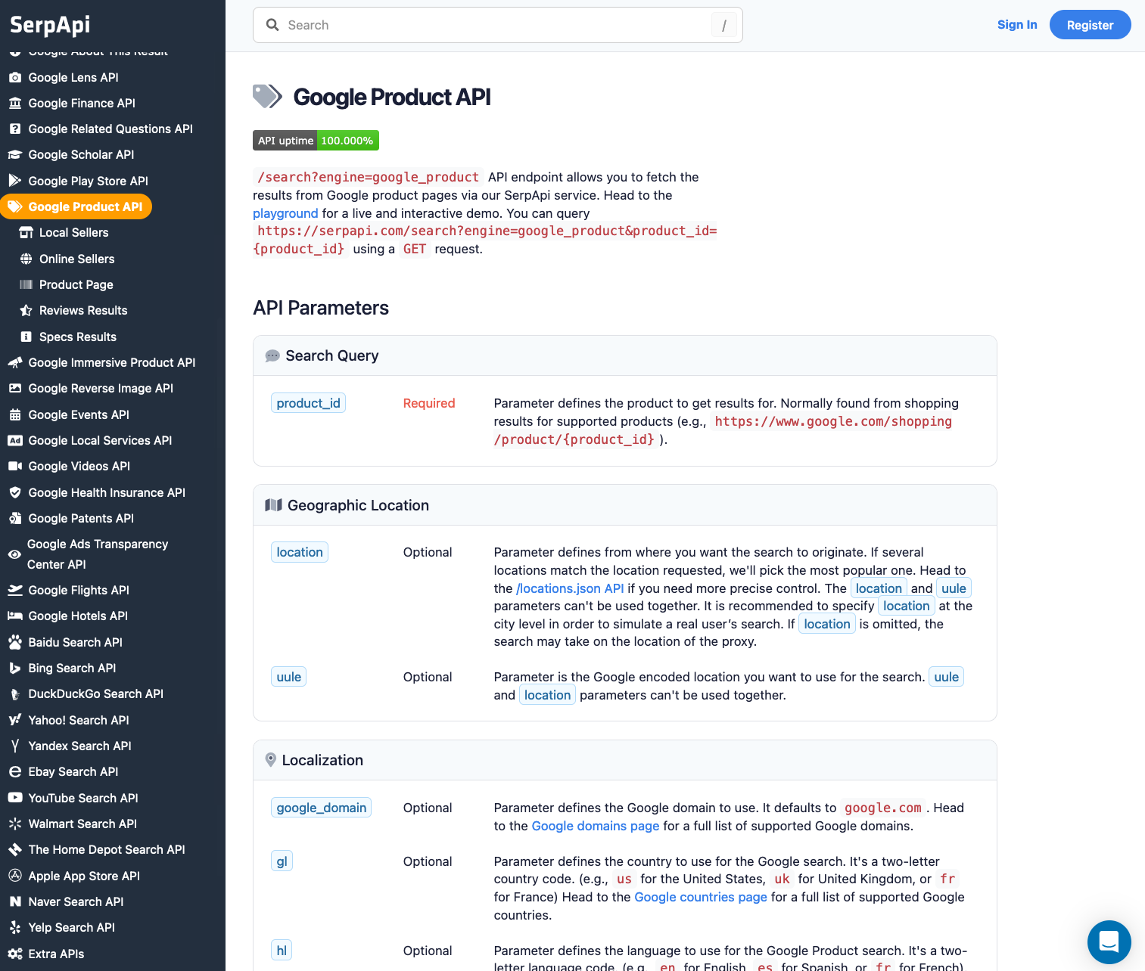Open the Google domains page link
1145x971 pixels.
(596, 826)
